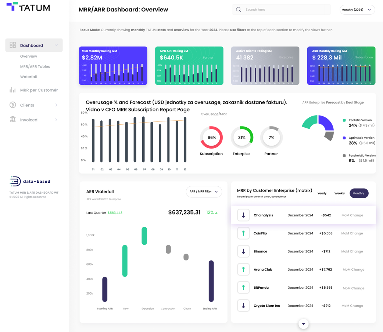This screenshot has height=332, width=383.
Task: Select the MRR per Customer bar chart icon
Action: pos(12,90)
